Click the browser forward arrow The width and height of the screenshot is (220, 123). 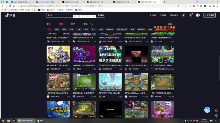click(6, 6)
